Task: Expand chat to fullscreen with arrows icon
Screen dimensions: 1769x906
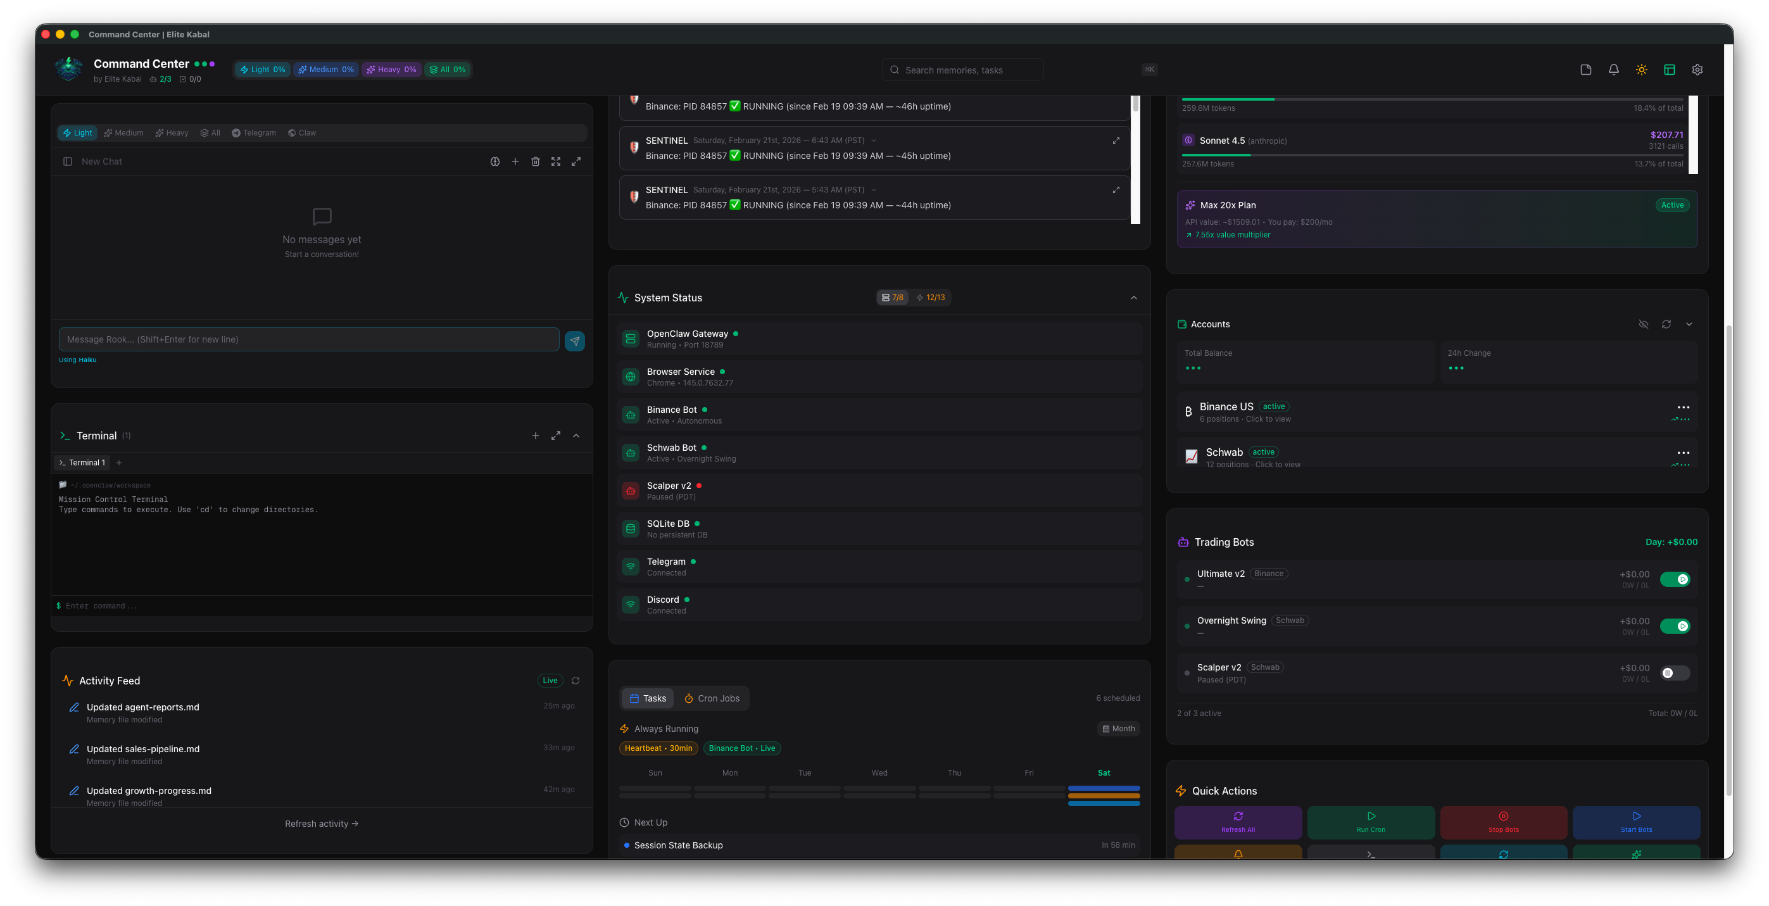Action: tap(557, 161)
